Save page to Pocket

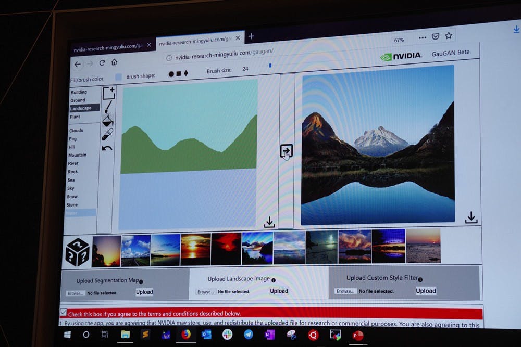(x=435, y=36)
